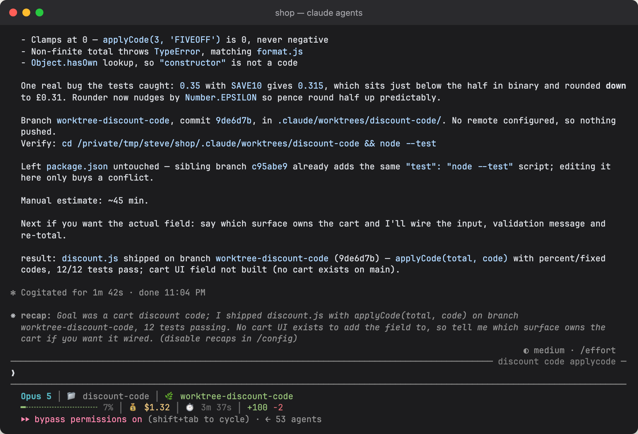Click the 'medium' effort level label

[549, 350]
